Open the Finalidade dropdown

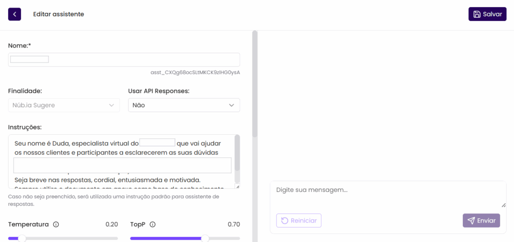(64, 105)
